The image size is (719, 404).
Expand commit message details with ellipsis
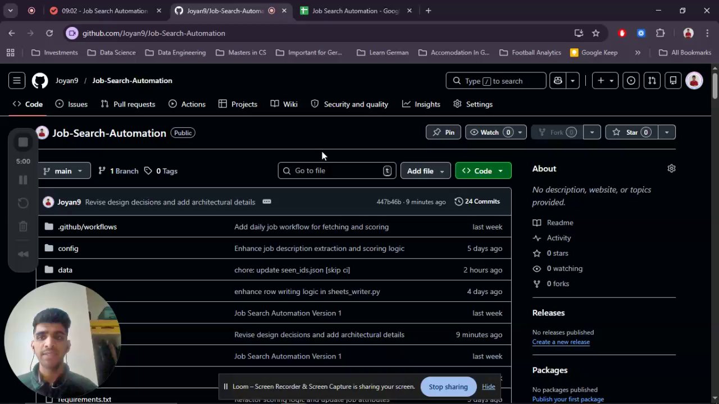pyautogui.click(x=267, y=202)
